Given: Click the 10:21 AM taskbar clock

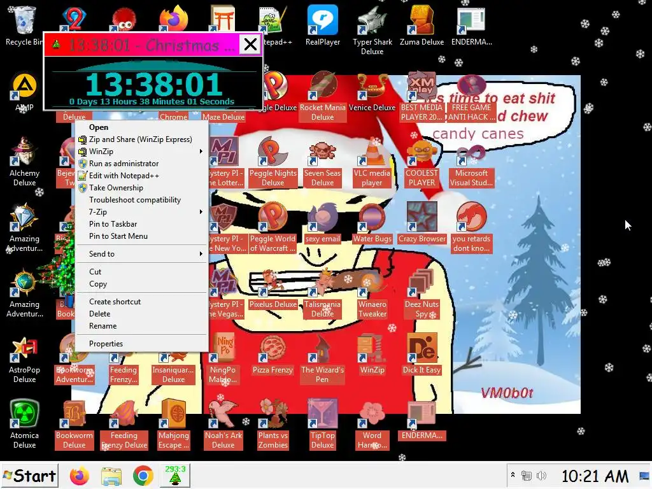Looking at the screenshot, I should [595, 476].
